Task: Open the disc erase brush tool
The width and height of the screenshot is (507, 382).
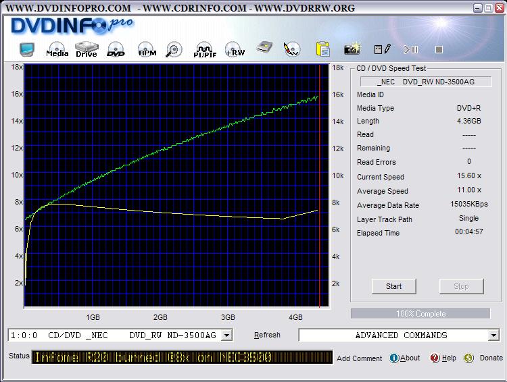Action: [291, 49]
